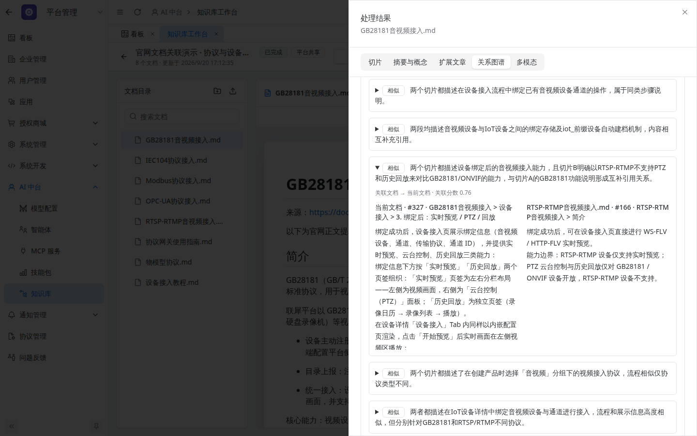The height and width of the screenshot is (436, 697).
Task: Expand relation about GB28181和RTSP/RTMP不同协议
Action: coord(523,417)
